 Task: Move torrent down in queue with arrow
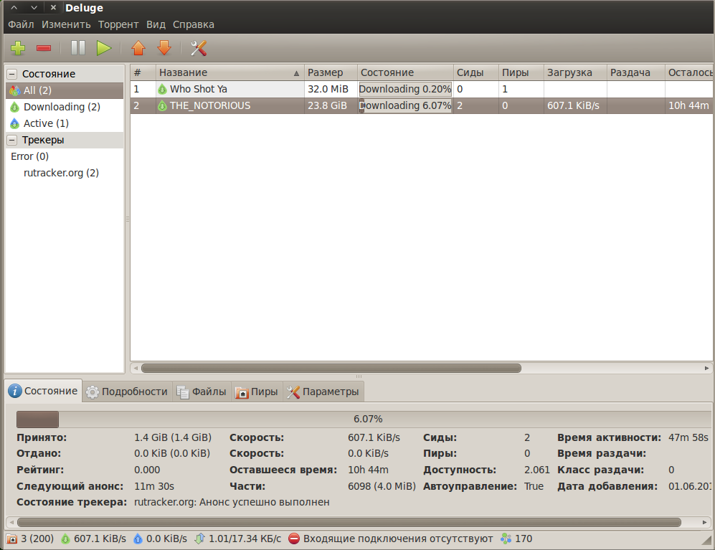164,48
